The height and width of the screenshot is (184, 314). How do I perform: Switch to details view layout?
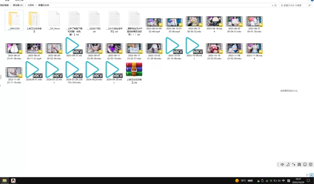(307, 175)
